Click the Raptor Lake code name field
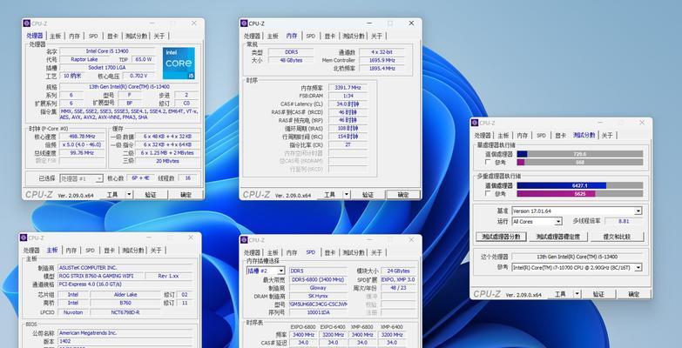This screenshot has height=348, width=682. click(x=84, y=59)
